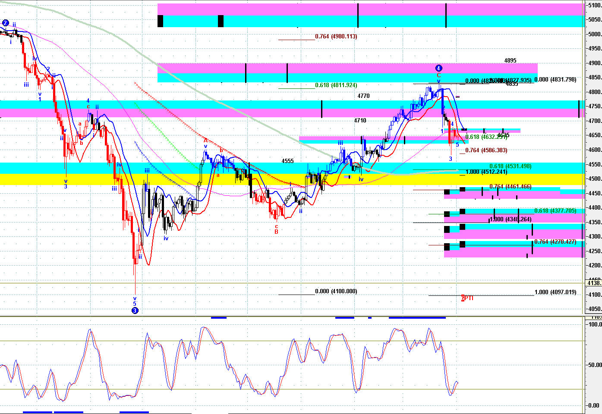Screen dimensions: 602x414
Task: Click the 100.0 level on oscillator scale
Action: (x=595, y=324)
